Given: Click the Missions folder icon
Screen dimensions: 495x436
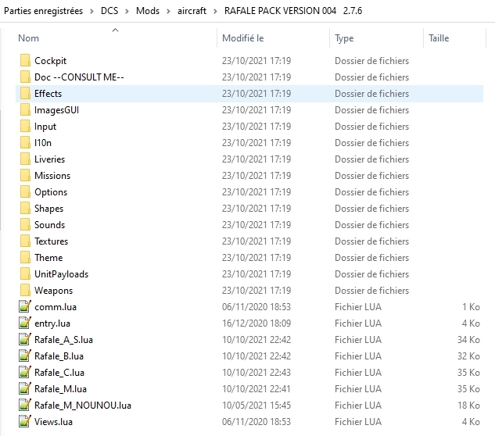Looking at the screenshot, I should point(25,175).
